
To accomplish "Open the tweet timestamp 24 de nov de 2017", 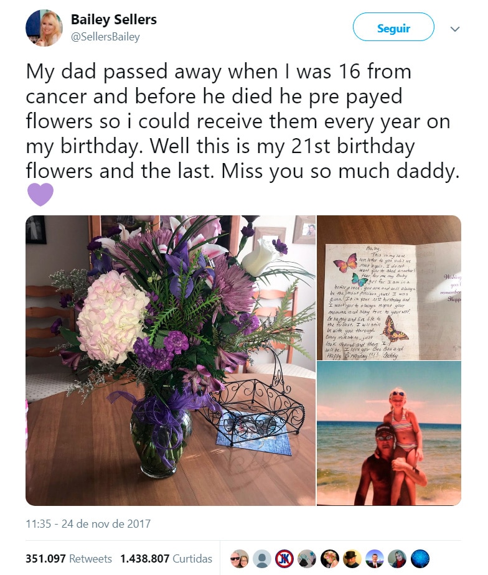I will (x=88, y=524).
